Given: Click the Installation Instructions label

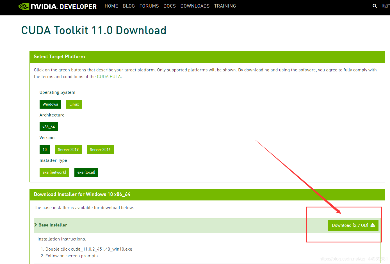Looking at the screenshot, I should pyautogui.click(x=62, y=239).
